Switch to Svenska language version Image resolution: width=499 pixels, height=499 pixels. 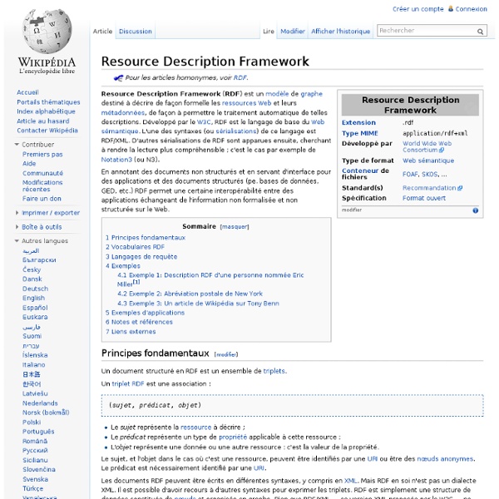click(35, 479)
